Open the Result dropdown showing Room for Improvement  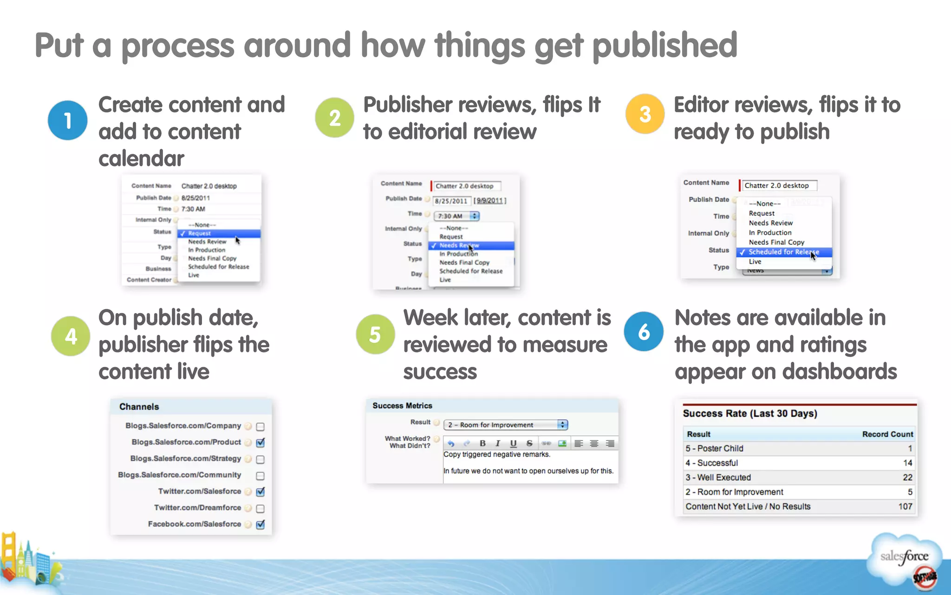pyautogui.click(x=506, y=425)
